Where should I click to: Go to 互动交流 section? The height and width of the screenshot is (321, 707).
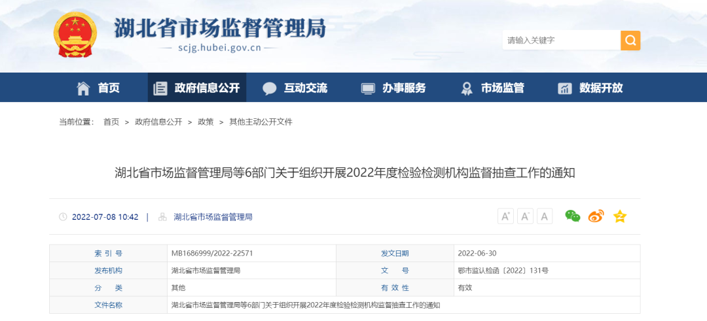(x=295, y=88)
